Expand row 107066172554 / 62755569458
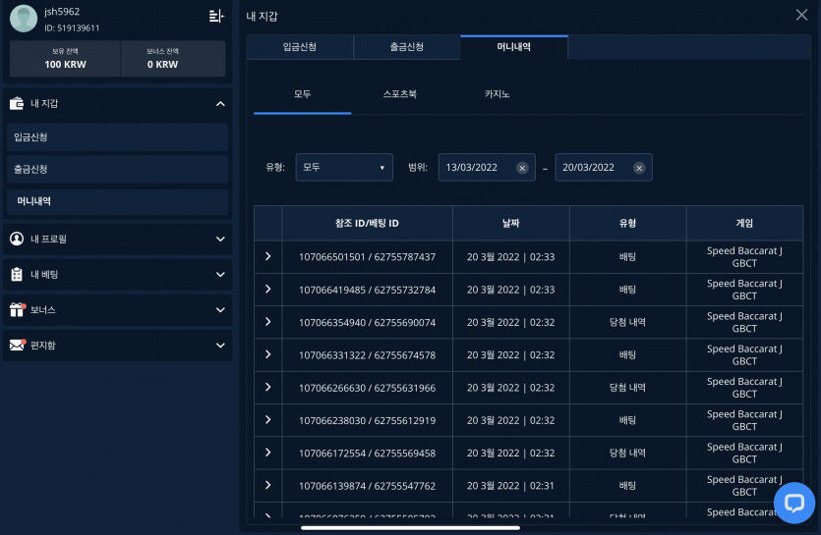This screenshot has width=821, height=535. click(x=268, y=453)
